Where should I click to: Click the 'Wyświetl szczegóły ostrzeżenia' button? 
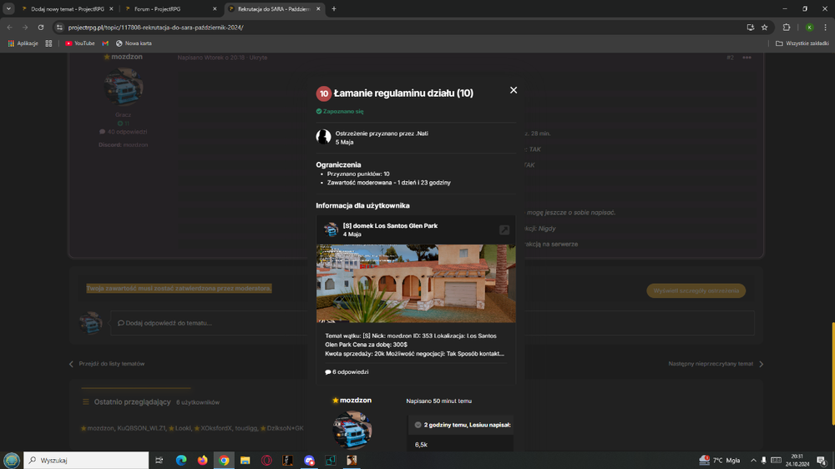[696, 290]
